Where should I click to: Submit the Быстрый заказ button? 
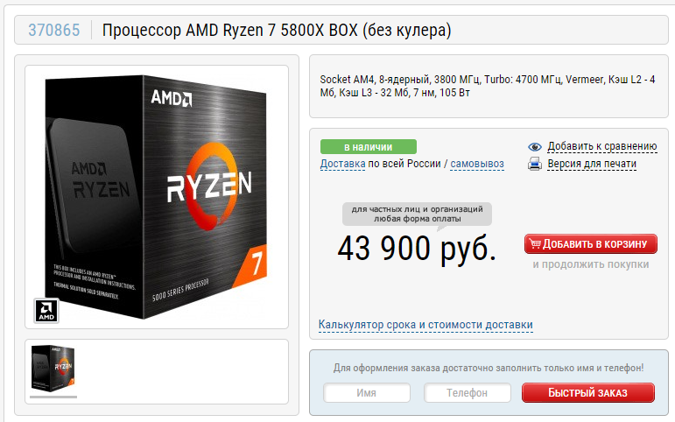coord(588,393)
